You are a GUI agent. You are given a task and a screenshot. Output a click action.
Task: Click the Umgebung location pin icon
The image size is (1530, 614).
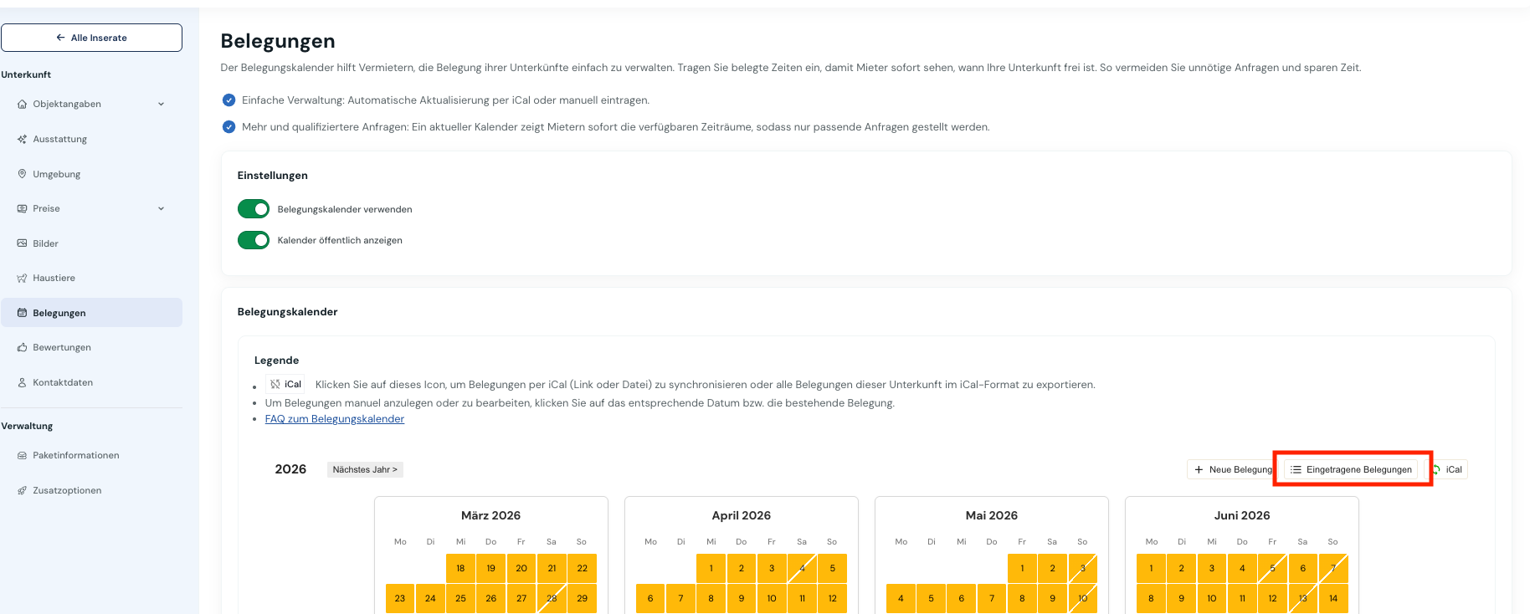click(x=22, y=174)
